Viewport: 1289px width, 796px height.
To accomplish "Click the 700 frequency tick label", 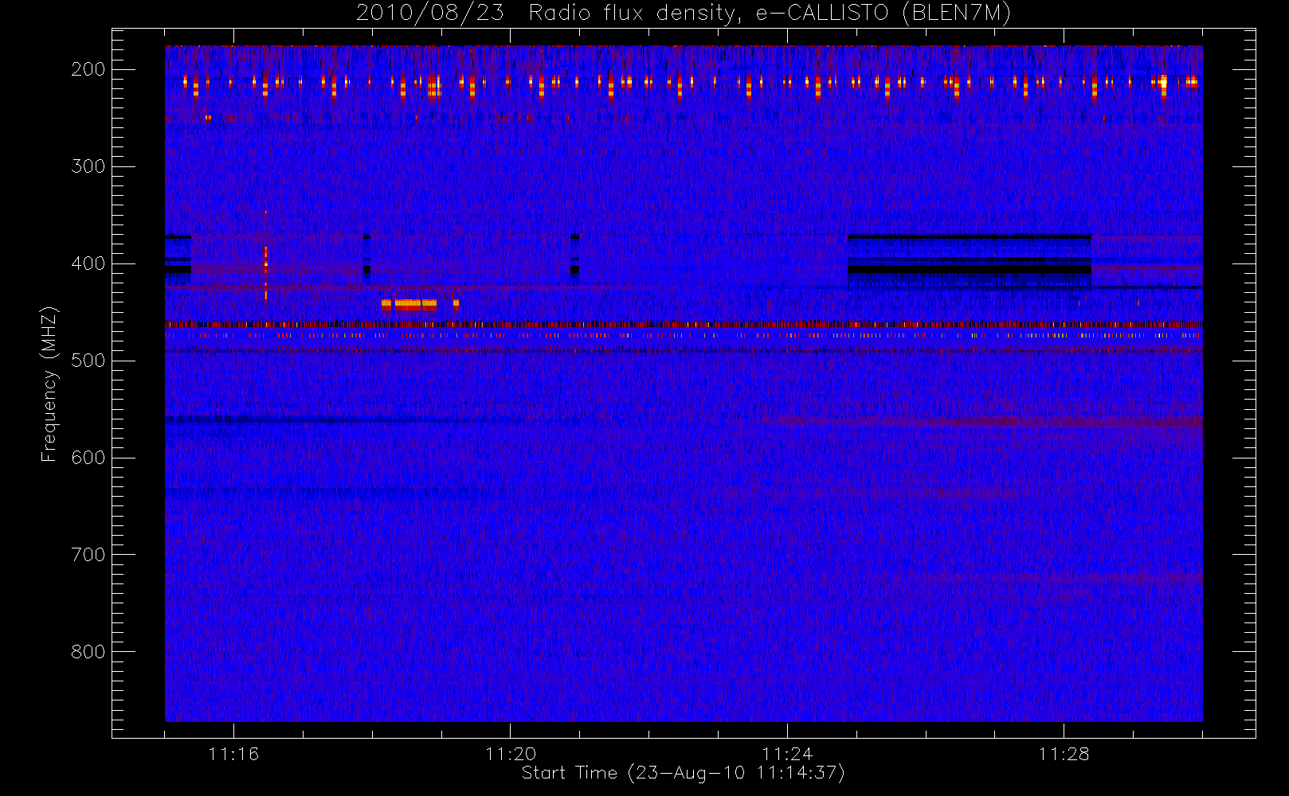I will coord(88,555).
